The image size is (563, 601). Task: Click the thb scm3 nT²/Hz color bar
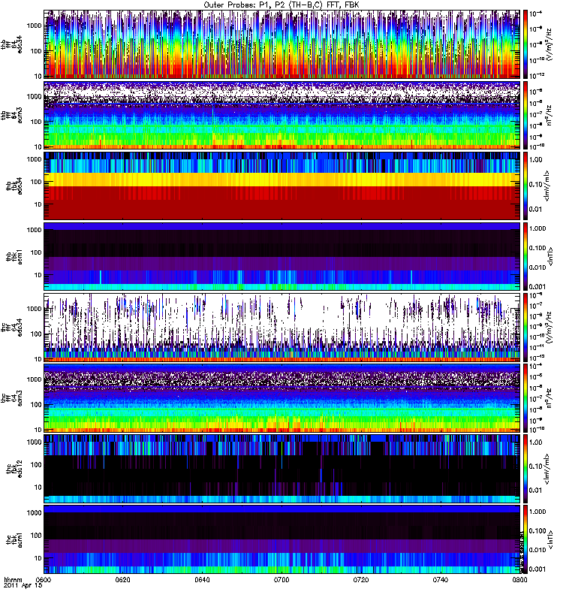coord(525,115)
